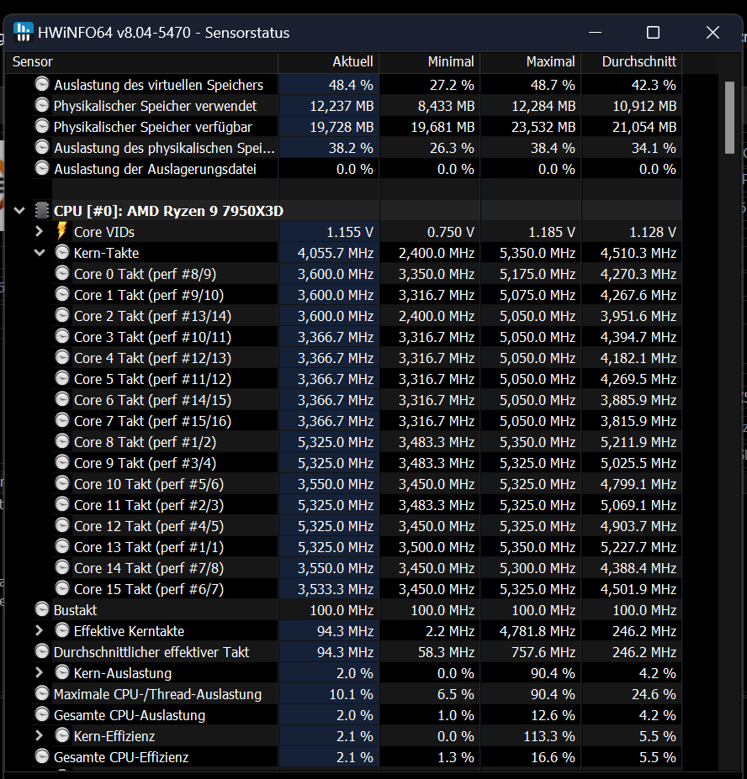
Task: Click the clock icon for Core 2 Takt
Action: 62,315
